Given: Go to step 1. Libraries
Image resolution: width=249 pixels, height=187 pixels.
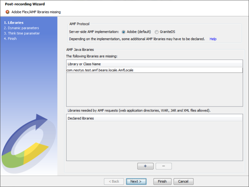Looking at the screenshot, I should (x=13, y=23).
